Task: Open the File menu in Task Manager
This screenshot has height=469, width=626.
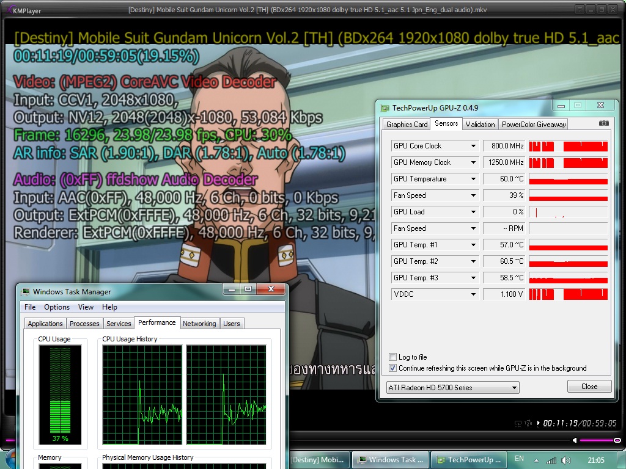Action: pos(30,307)
